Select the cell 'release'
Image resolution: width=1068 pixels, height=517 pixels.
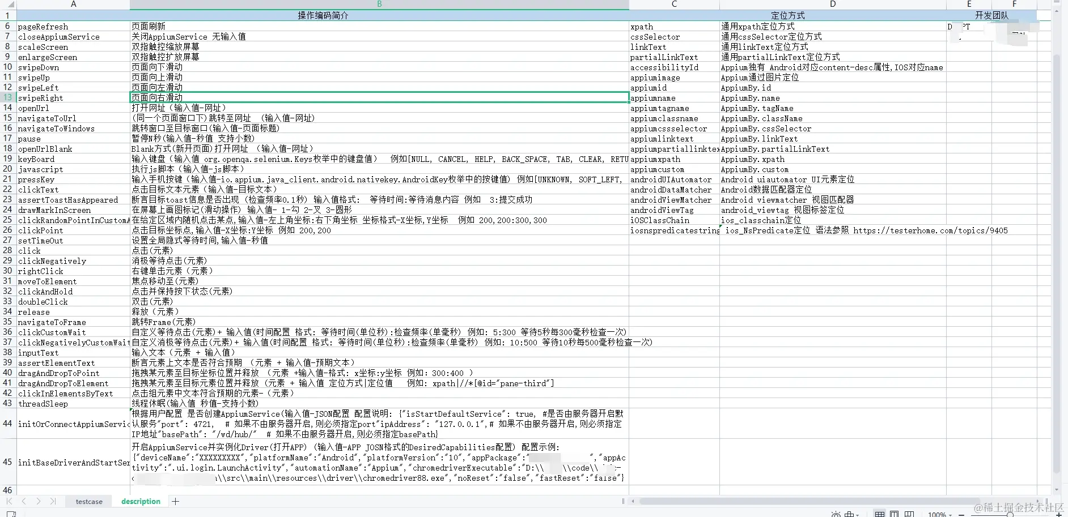[x=73, y=311]
